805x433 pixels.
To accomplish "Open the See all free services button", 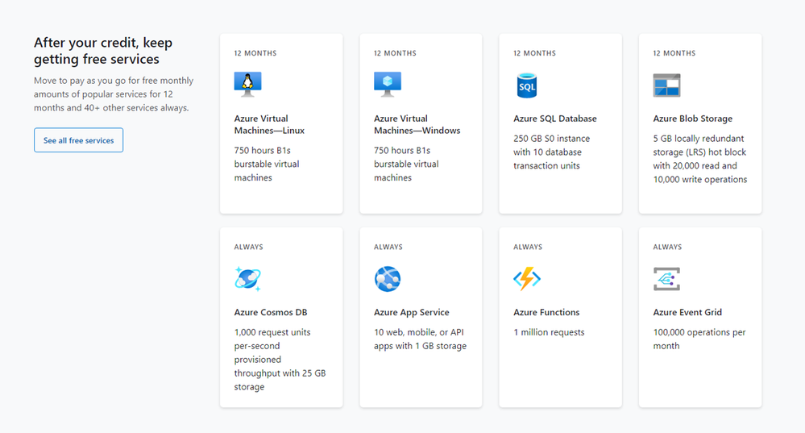I will [78, 140].
